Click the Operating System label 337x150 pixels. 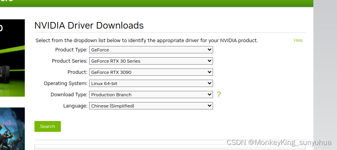[x=65, y=83]
